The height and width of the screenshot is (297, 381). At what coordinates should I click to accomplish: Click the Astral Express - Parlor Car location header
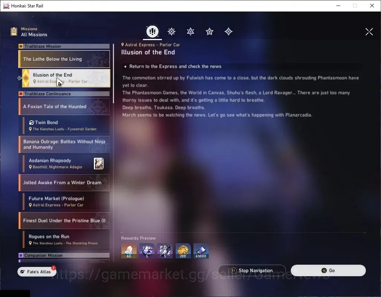(151, 45)
